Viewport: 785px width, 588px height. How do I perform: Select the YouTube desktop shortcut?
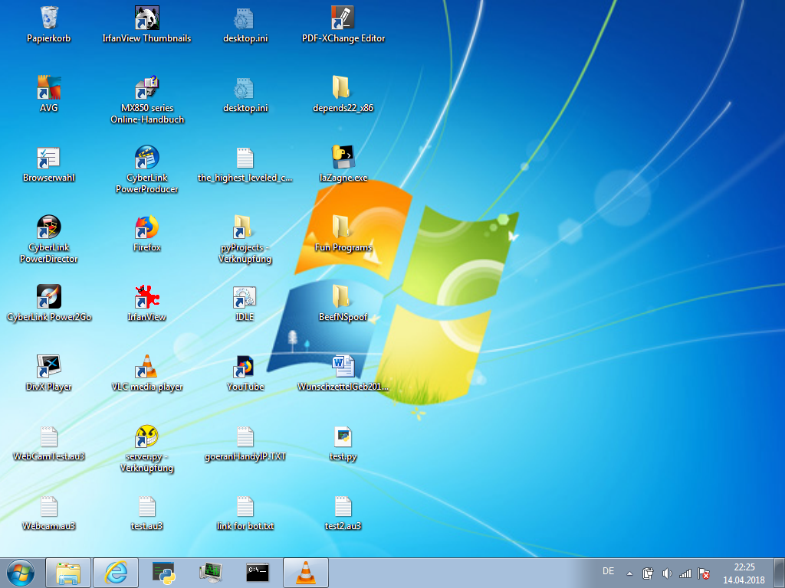coord(245,373)
